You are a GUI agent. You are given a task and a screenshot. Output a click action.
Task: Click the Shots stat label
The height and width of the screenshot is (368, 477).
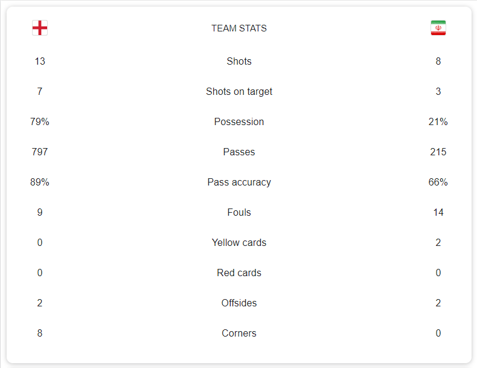coord(239,61)
